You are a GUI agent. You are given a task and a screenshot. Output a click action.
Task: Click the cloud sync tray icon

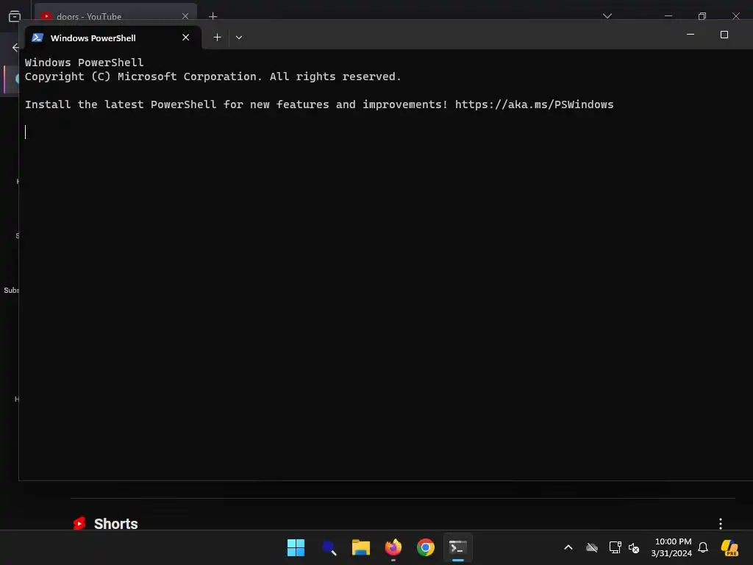(x=592, y=547)
